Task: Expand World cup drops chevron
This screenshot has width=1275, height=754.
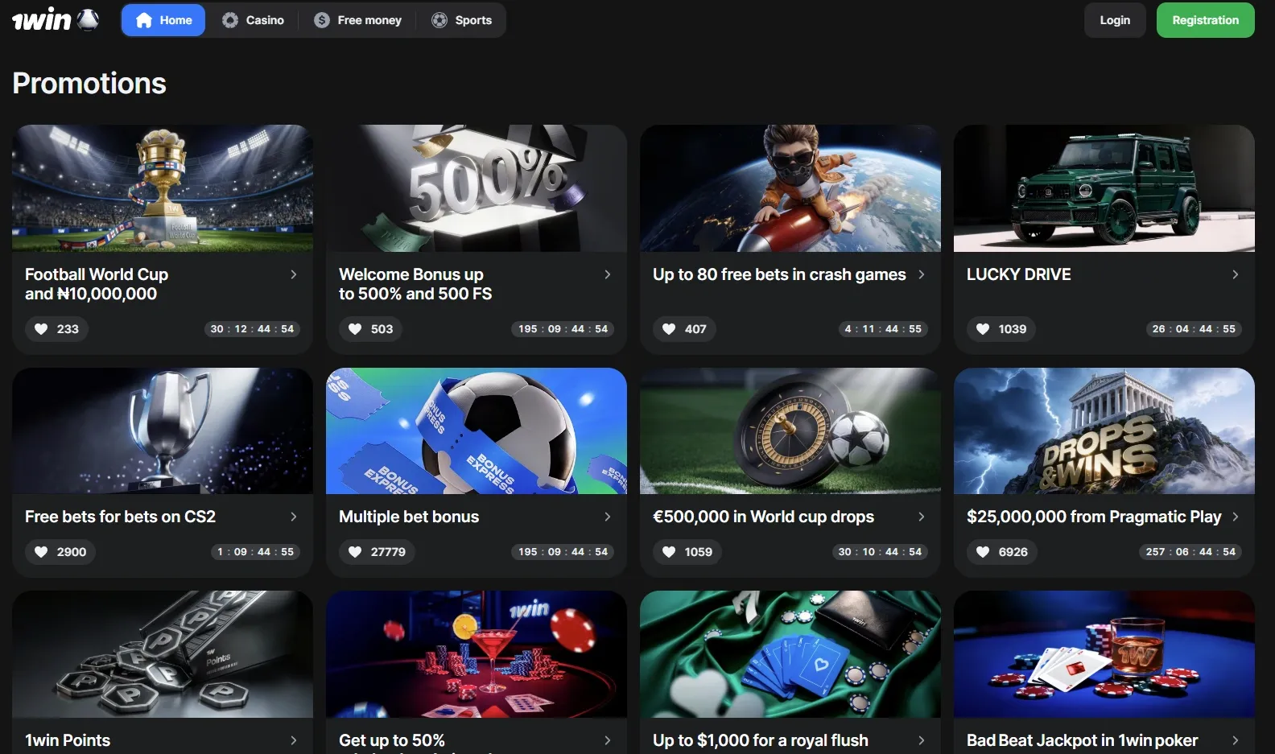Action: point(922,517)
